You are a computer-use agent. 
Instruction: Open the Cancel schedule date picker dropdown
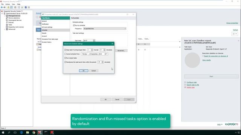pos(107,54)
